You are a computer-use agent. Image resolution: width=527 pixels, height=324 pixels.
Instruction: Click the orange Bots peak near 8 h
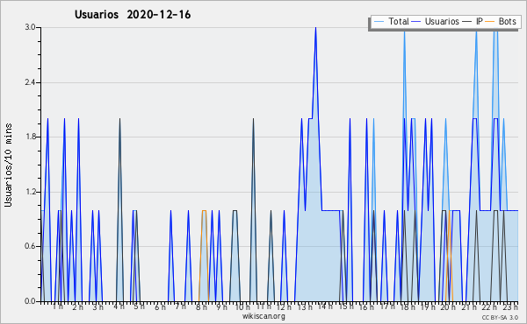[x=204, y=211]
